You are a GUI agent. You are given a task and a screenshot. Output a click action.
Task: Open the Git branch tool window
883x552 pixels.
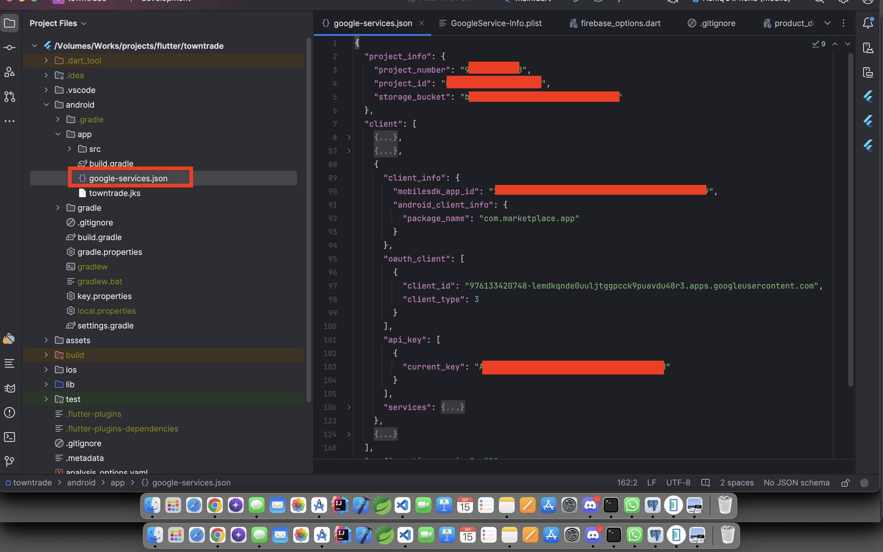click(x=10, y=462)
